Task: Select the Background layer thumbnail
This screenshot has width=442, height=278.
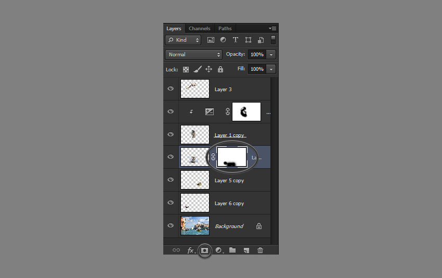Action: pyautogui.click(x=195, y=225)
